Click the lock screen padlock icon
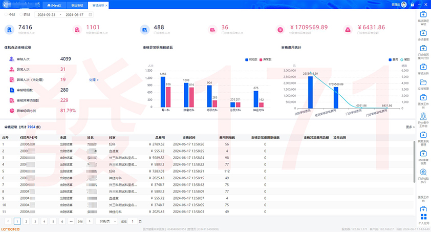The width and height of the screenshot is (431, 232). (412, 5)
